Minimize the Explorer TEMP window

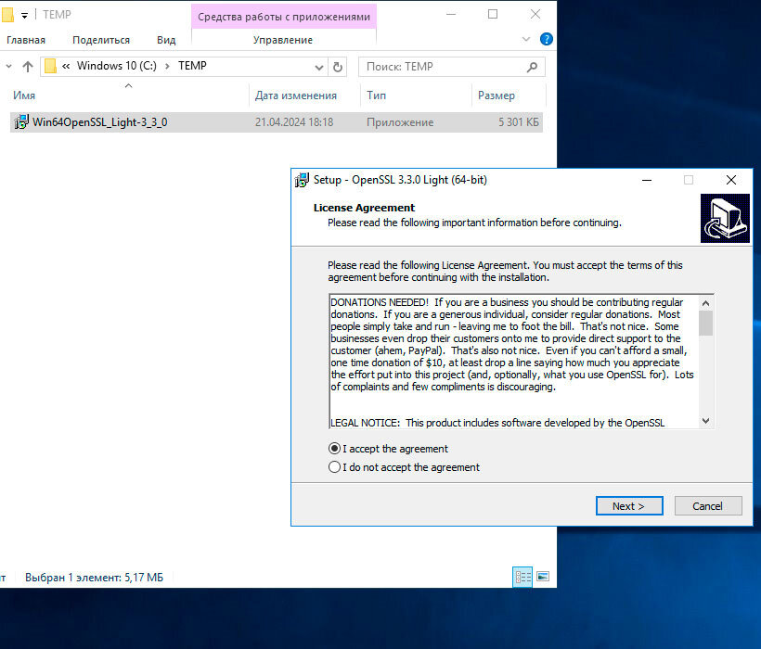pyautogui.click(x=451, y=14)
